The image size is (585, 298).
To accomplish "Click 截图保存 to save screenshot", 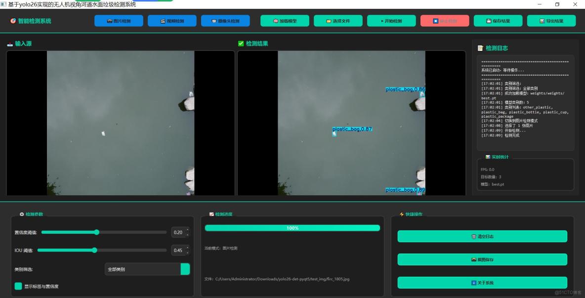I will pyautogui.click(x=482, y=259).
